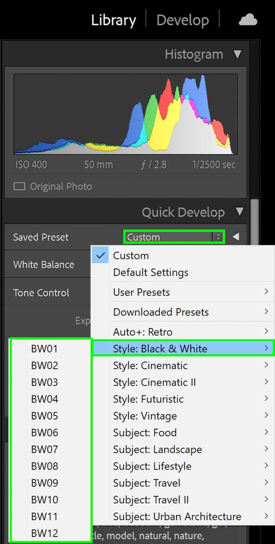The height and width of the screenshot is (544, 275).
Task: Collapse the Quick Develop panel triangle
Action: click(239, 212)
